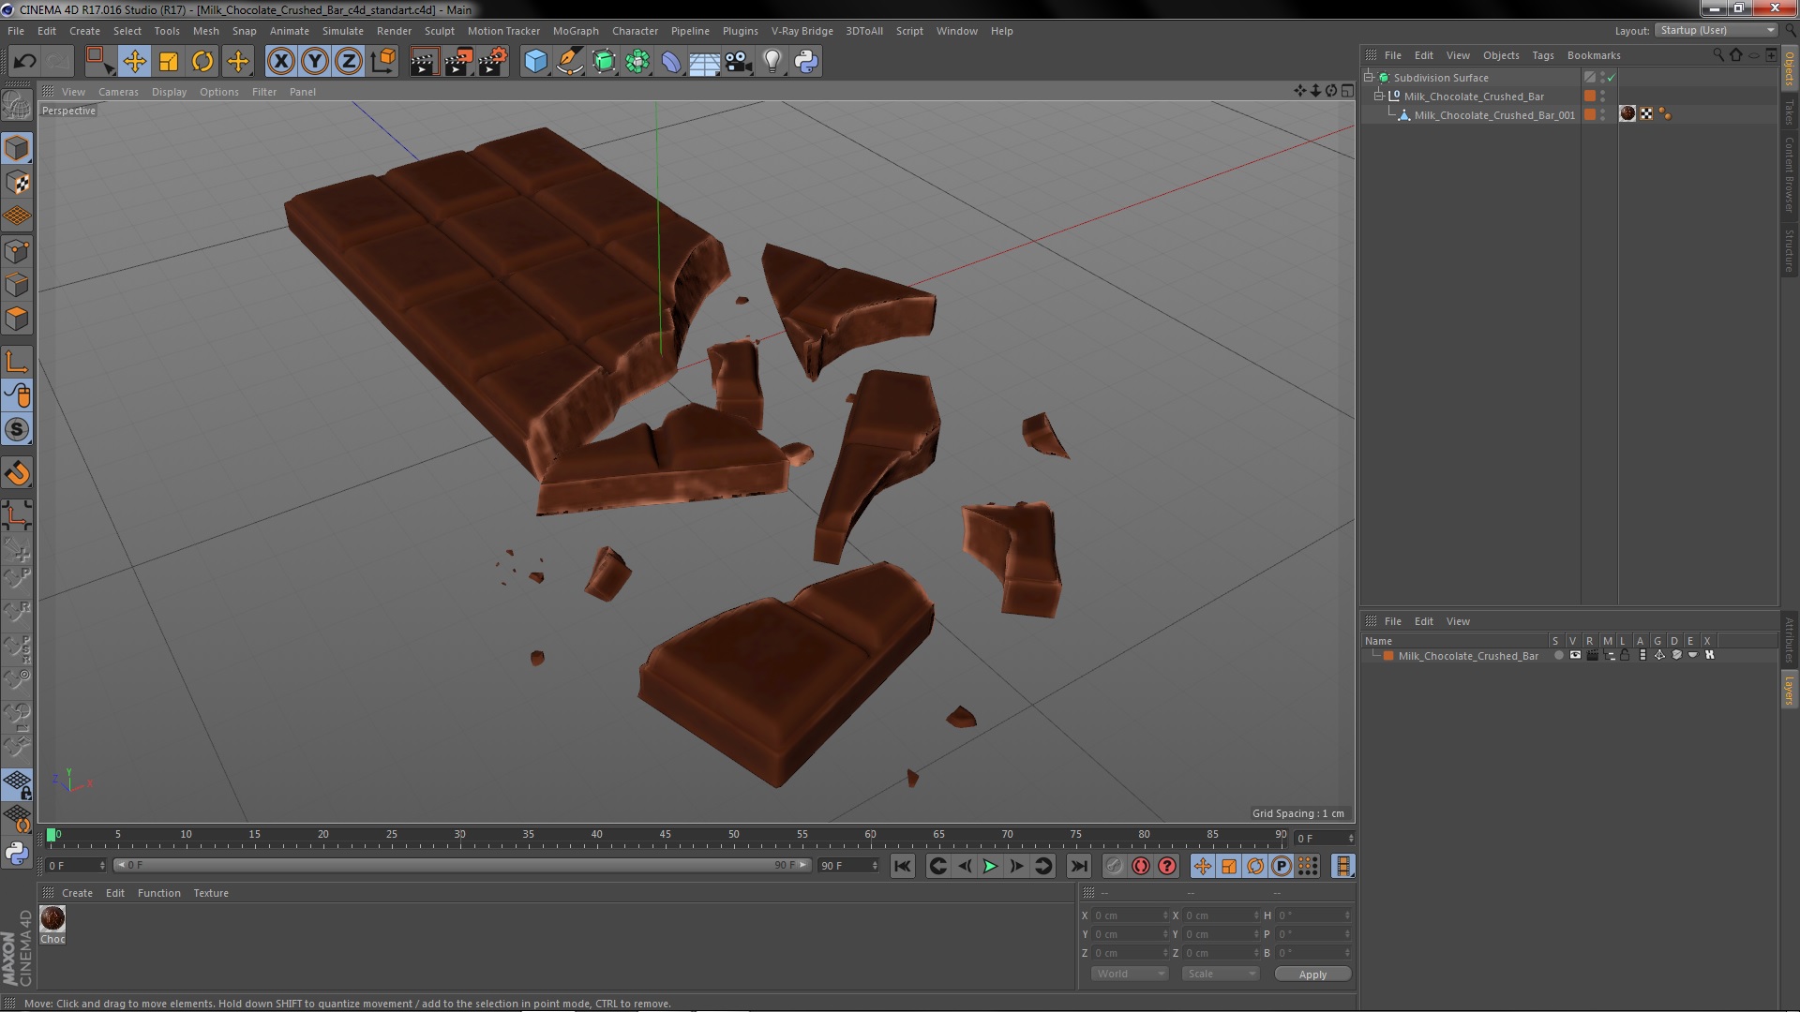Go to start of animation

(902, 867)
